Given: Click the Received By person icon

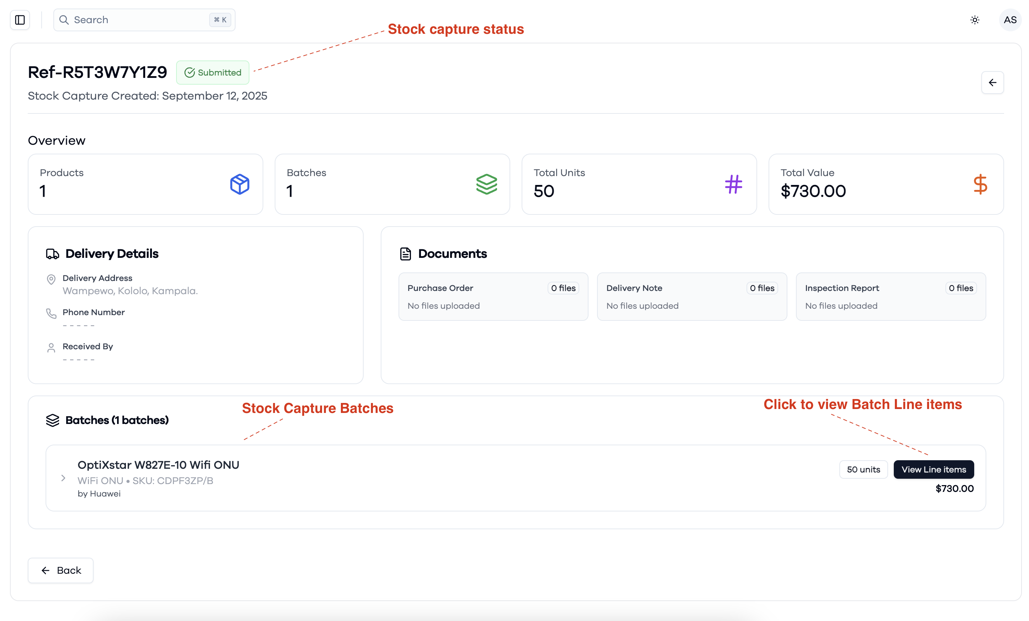Looking at the screenshot, I should 51,347.
